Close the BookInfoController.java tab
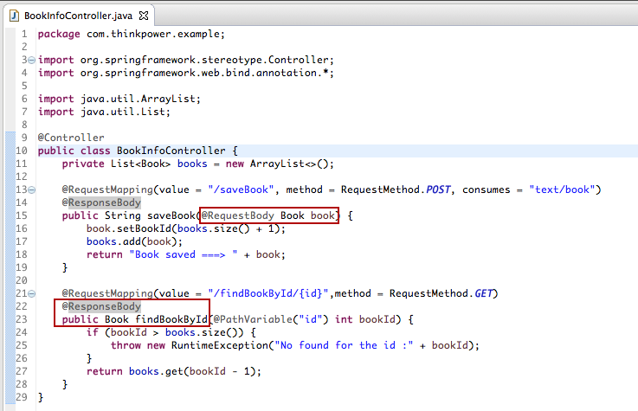 (x=144, y=16)
